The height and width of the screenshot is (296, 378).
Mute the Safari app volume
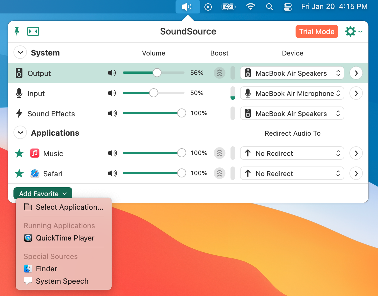pos(112,173)
